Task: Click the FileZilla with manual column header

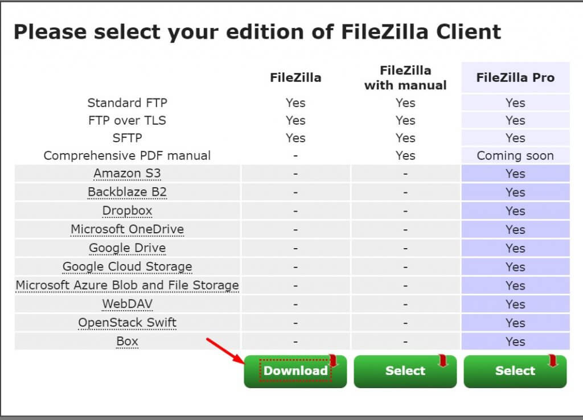Action: point(405,78)
